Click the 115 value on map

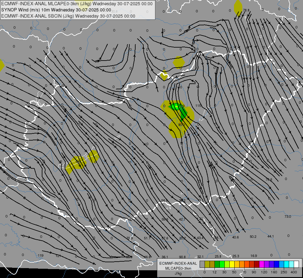[198, 106]
